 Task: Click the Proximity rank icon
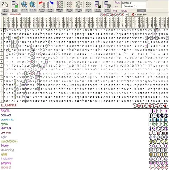[79, 5]
